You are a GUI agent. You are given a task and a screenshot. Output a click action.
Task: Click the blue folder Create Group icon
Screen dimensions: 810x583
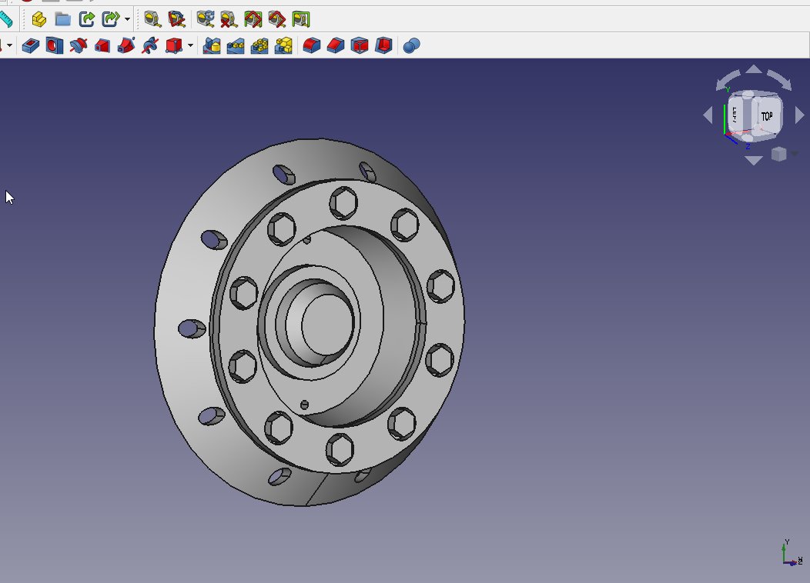(63, 19)
